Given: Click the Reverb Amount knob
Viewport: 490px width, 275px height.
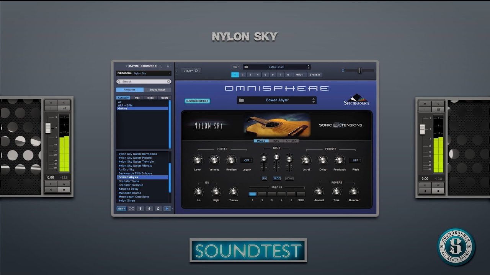Looking at the screenshot, I should pyautogui.click(x=319, y=191).
